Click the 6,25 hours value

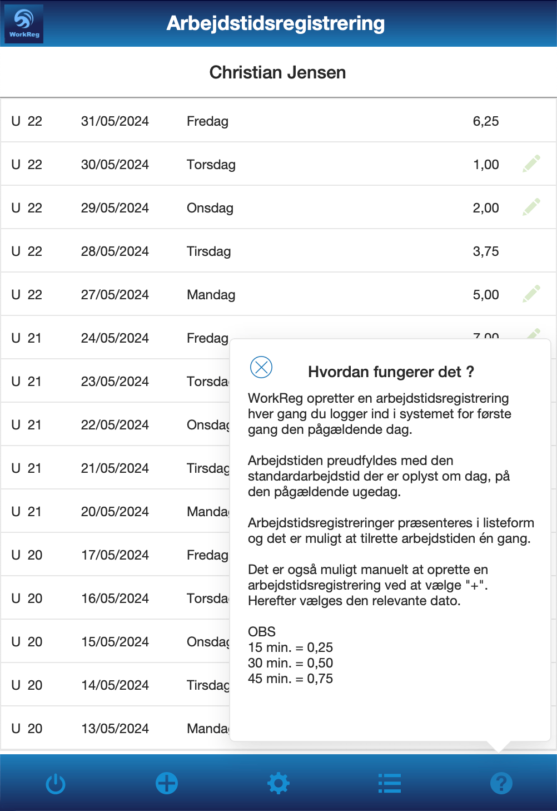486,121
